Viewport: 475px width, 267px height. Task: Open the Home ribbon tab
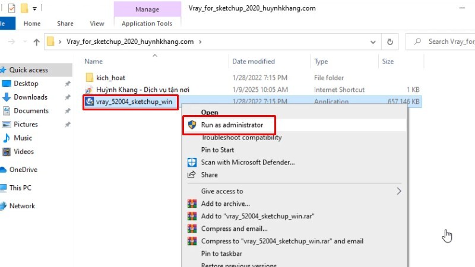(x=32, y=24)
